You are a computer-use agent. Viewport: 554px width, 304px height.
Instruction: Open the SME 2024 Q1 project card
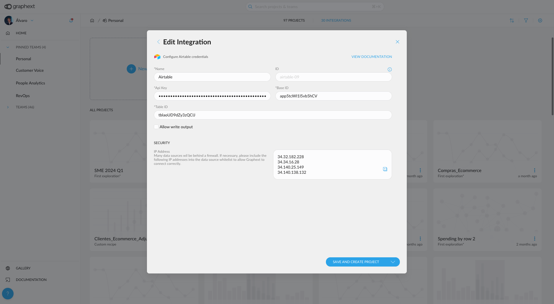pyautogui.click(x=118, y=151)
